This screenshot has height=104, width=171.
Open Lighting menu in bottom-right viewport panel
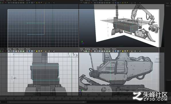point(95,49)
